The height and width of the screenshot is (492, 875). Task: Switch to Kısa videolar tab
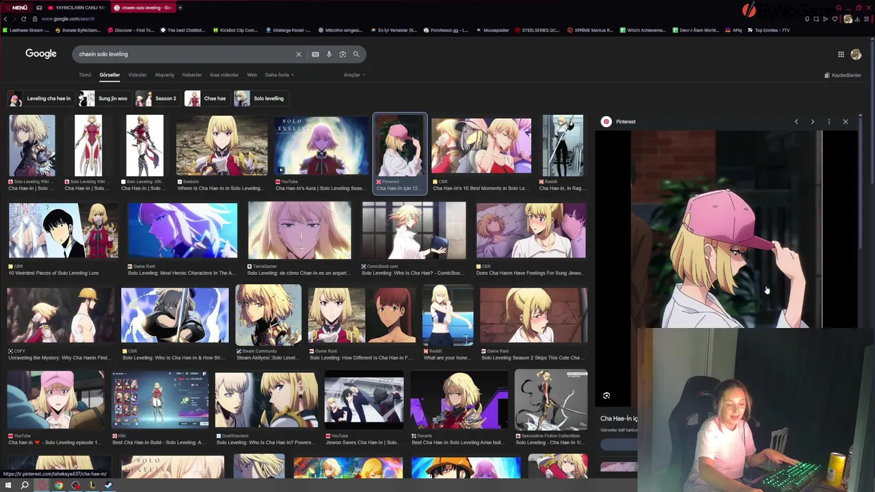pyautogui.click(x=224, y=74)
